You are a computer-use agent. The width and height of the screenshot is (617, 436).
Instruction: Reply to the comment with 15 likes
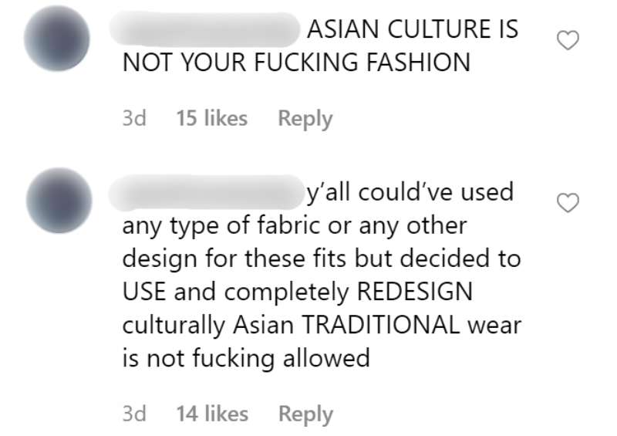pos(305,119)
